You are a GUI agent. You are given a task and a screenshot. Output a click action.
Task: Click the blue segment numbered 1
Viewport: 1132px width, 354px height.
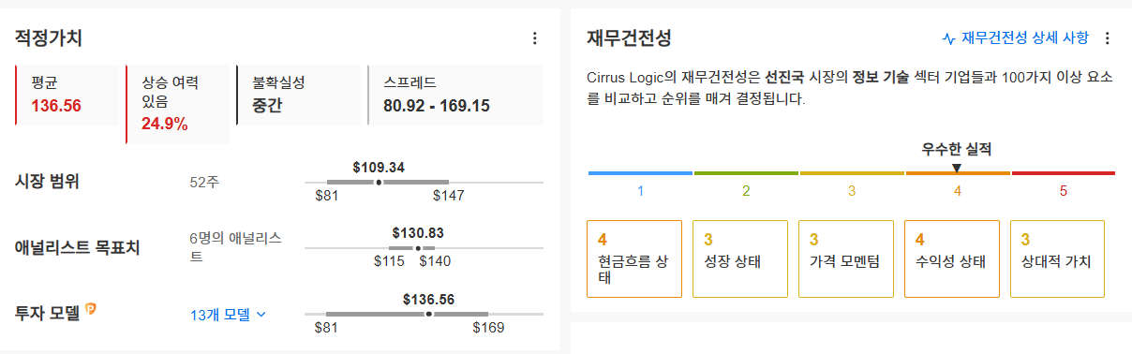tap(640, 173)
